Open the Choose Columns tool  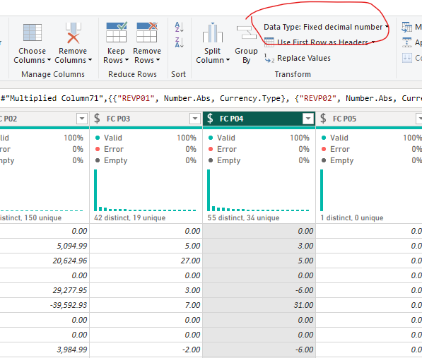[32, 44]
